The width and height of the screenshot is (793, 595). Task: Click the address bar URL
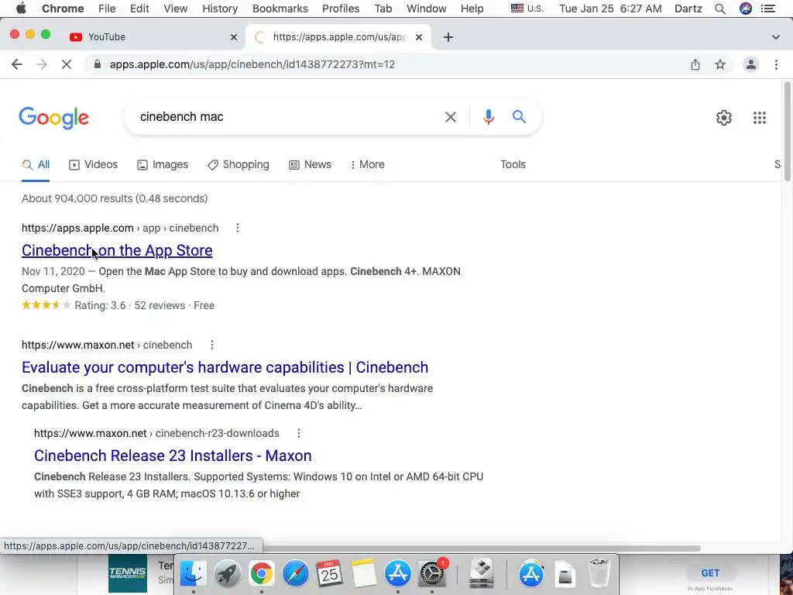[252, 64]
